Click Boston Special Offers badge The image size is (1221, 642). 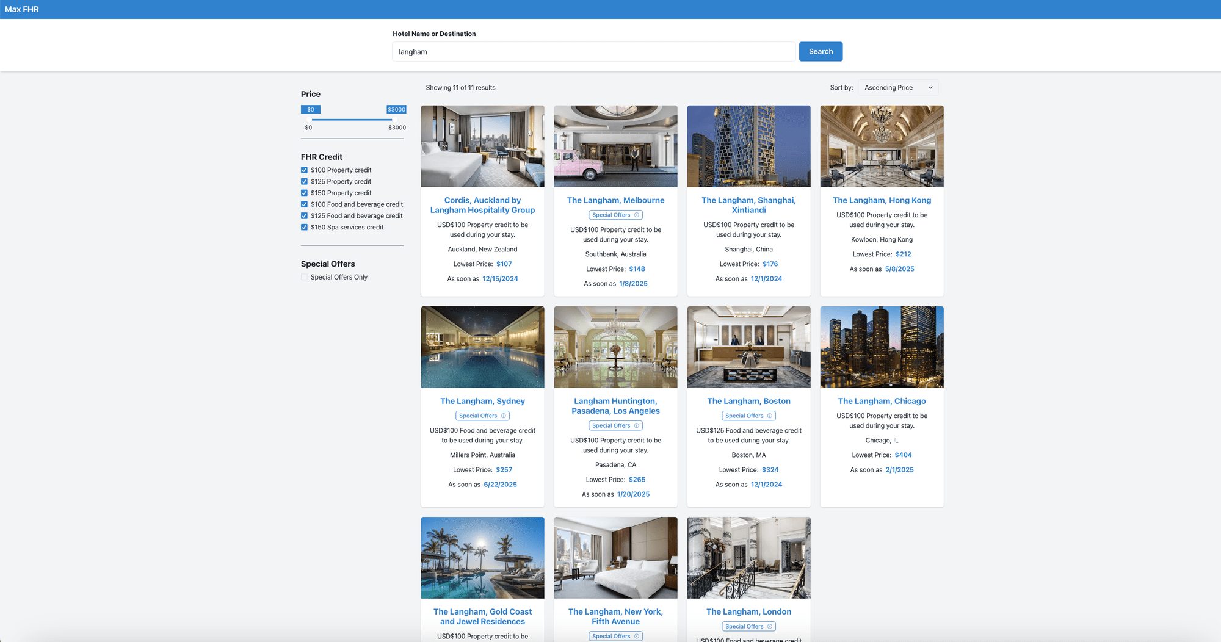click(748, 416)
